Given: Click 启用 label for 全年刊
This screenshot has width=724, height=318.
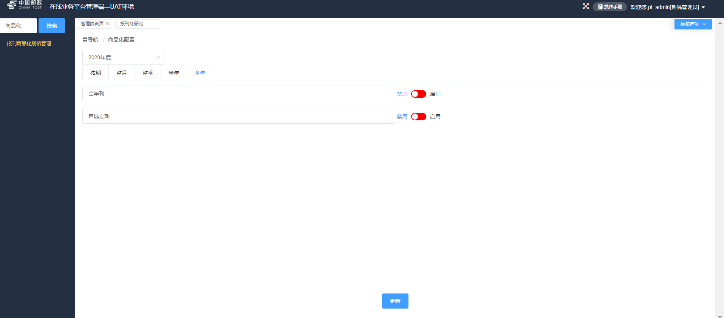Looking at the screenshot, I should pos(435,94).
